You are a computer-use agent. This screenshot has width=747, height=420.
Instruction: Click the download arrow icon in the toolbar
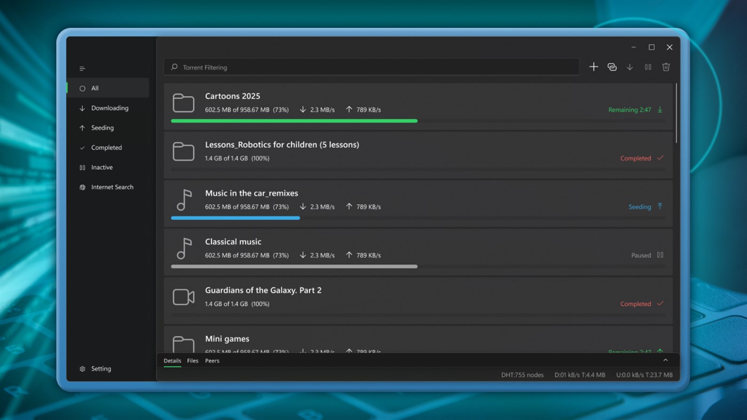click(x=630, y=67)
